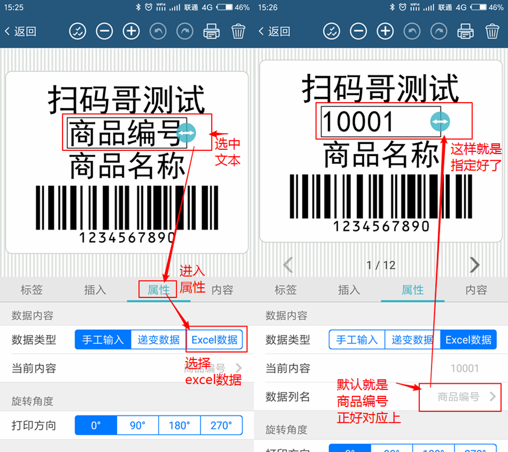The image size is (508, 452).
Task: Open 当前内容 row chevron in left screen
Action: [239, 368]
